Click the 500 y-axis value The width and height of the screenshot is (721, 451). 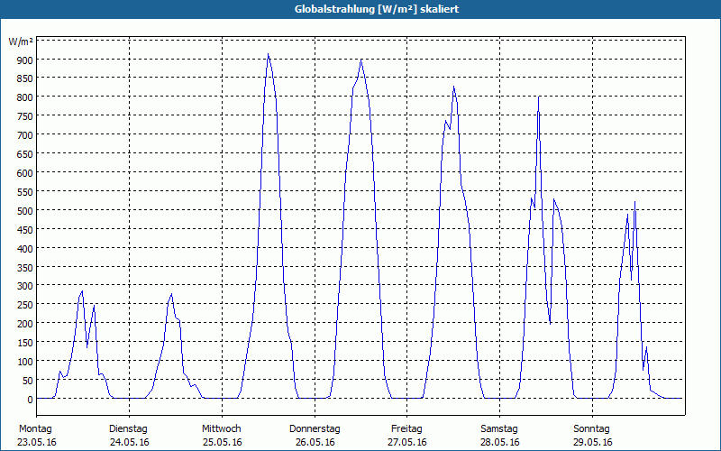coord(25,211)
